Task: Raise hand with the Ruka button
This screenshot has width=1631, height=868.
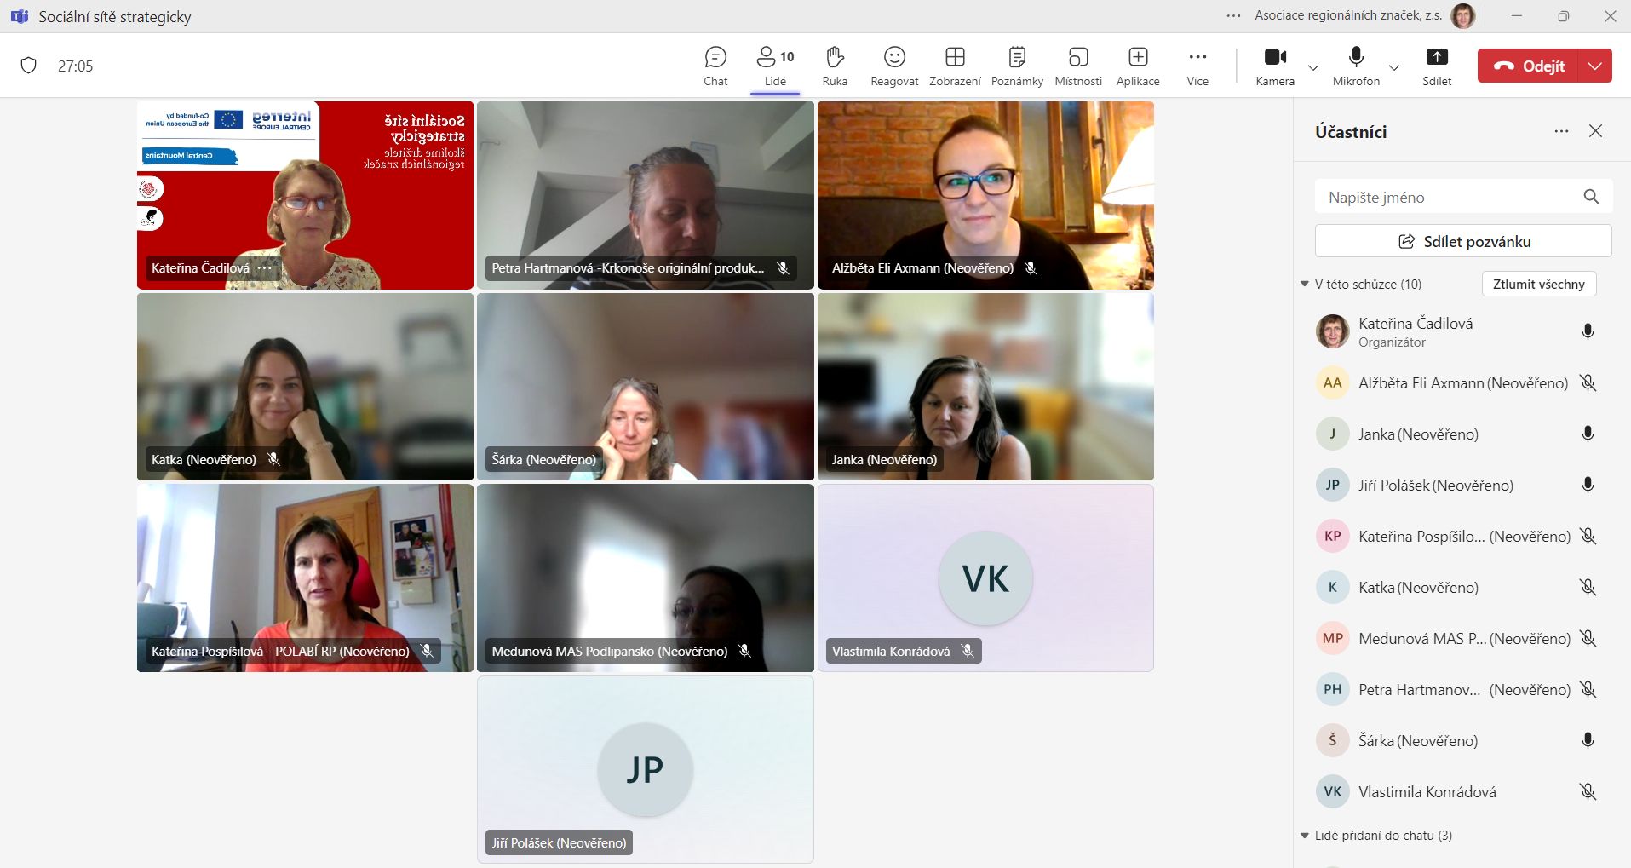Action: pyautogui.click(x=835, y=66)
